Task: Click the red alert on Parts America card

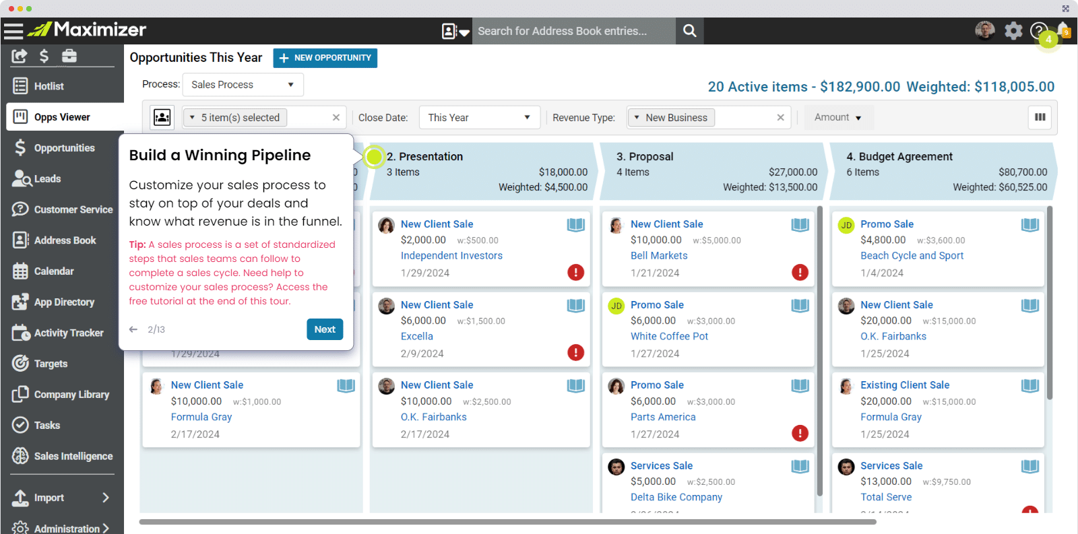Action: point(800,433)
